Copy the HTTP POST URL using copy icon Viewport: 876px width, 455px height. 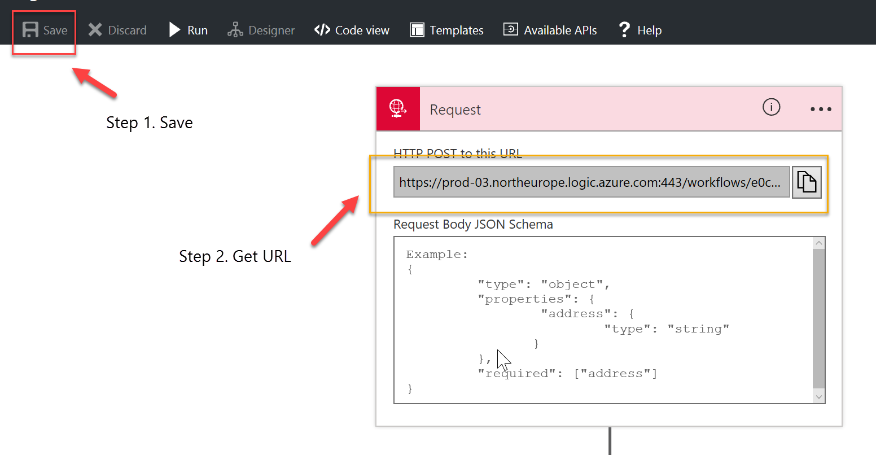[x=807, y=182]
